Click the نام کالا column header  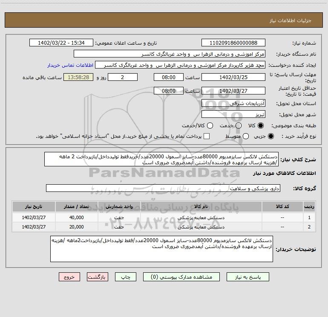coord(201,206)
